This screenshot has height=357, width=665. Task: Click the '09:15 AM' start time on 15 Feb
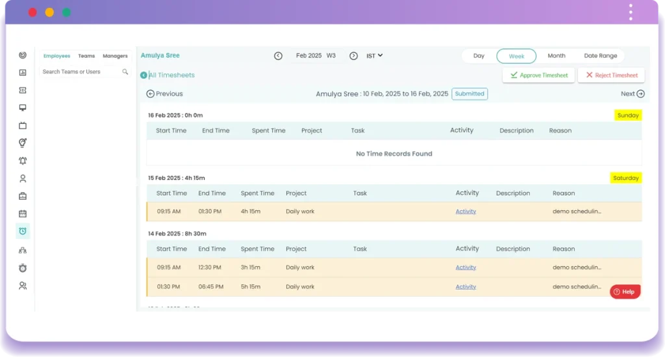(x=169, y=211)
